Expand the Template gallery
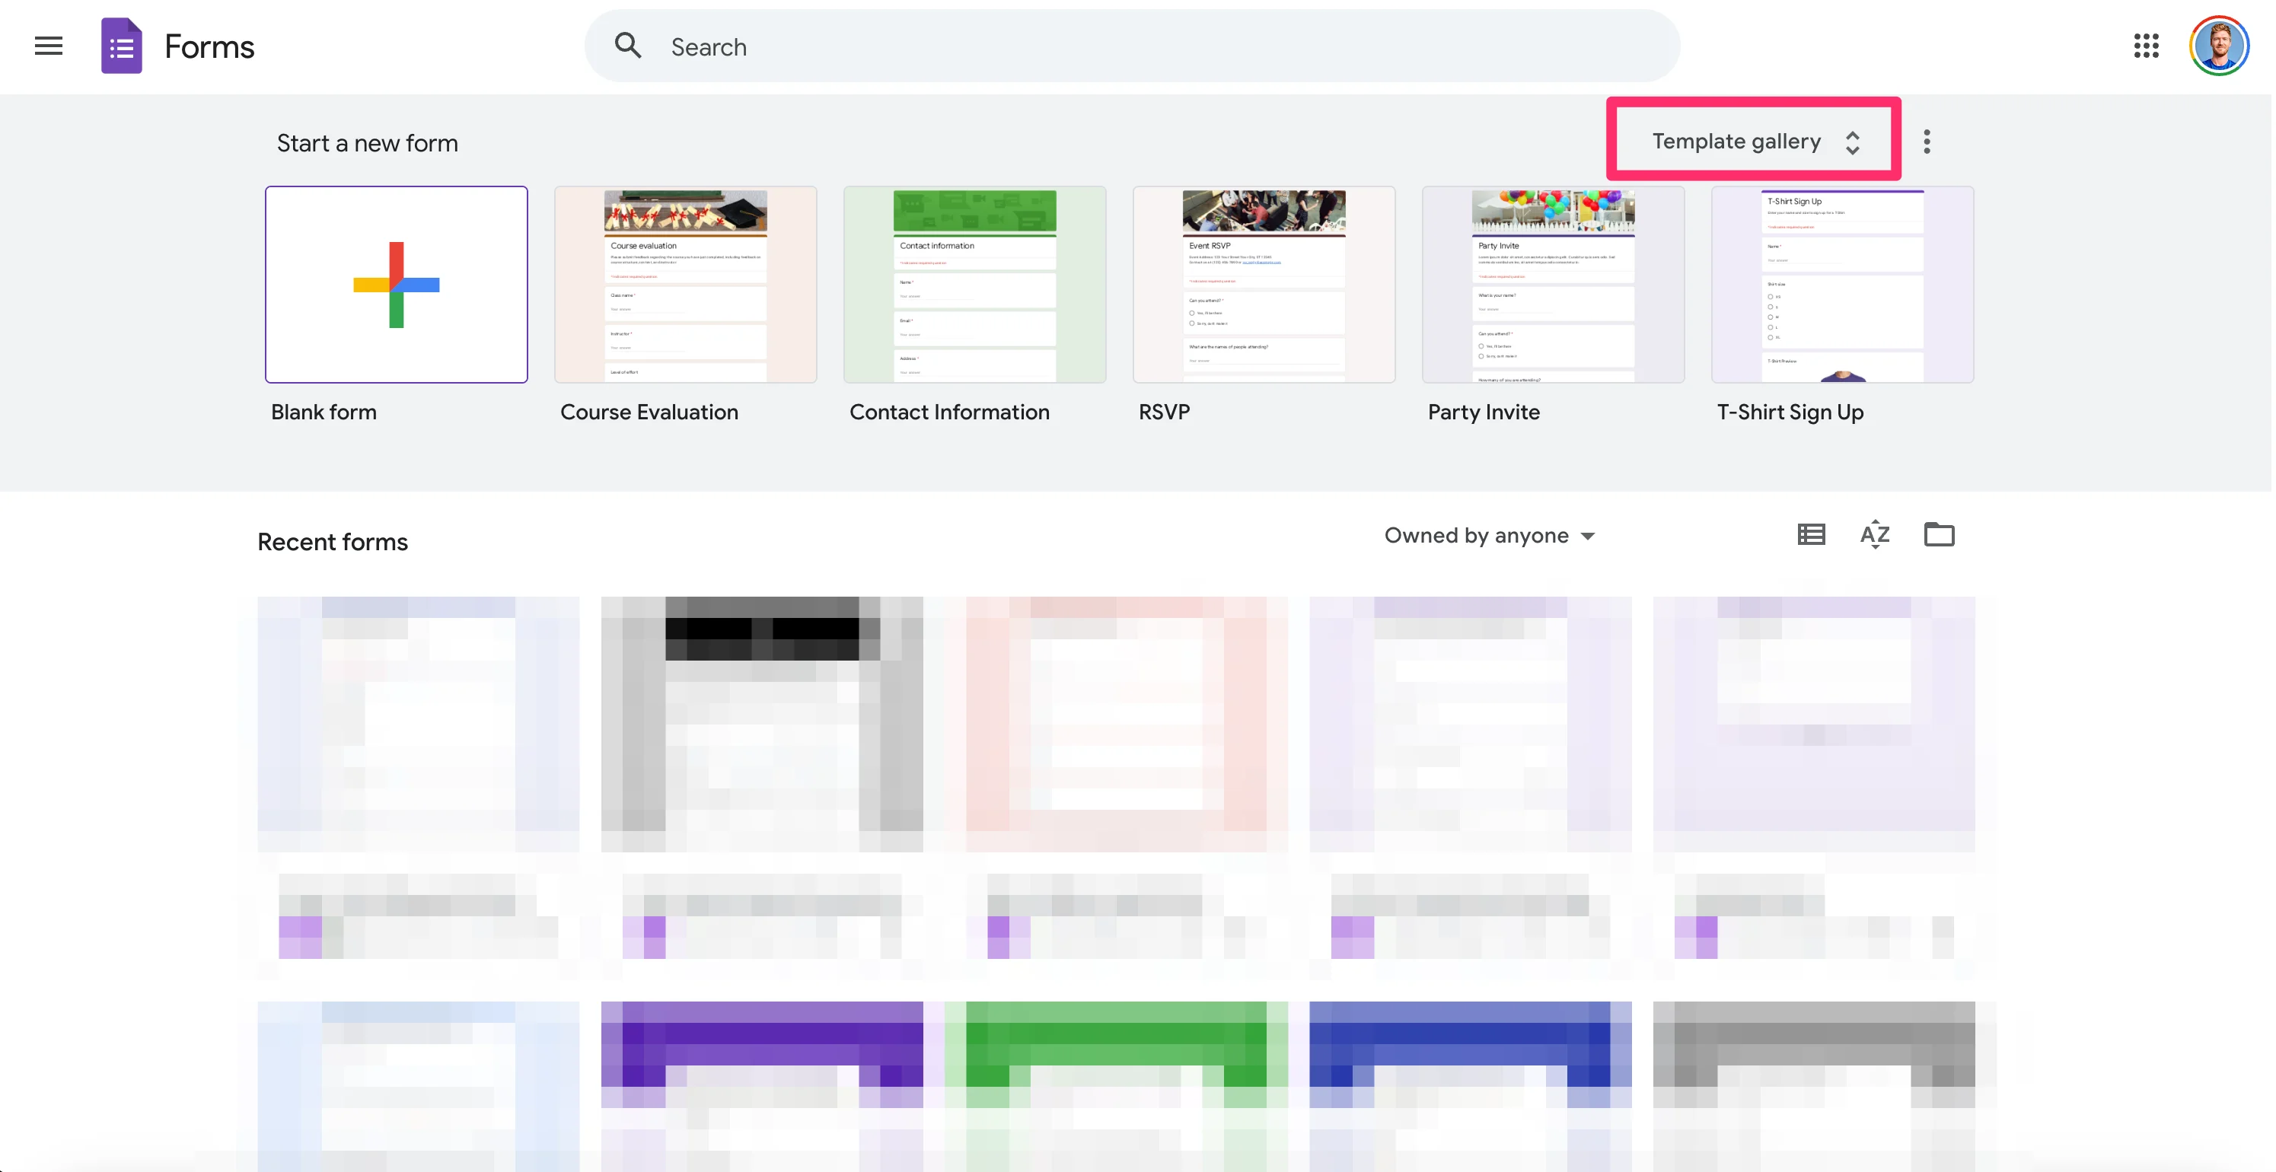Viewport: 2276px width, 1172px height. (1754, 142)
